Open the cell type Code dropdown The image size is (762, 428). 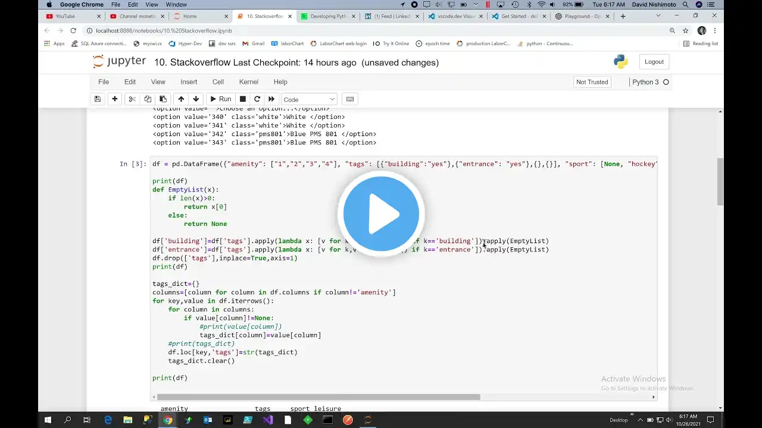click(309, 99)
